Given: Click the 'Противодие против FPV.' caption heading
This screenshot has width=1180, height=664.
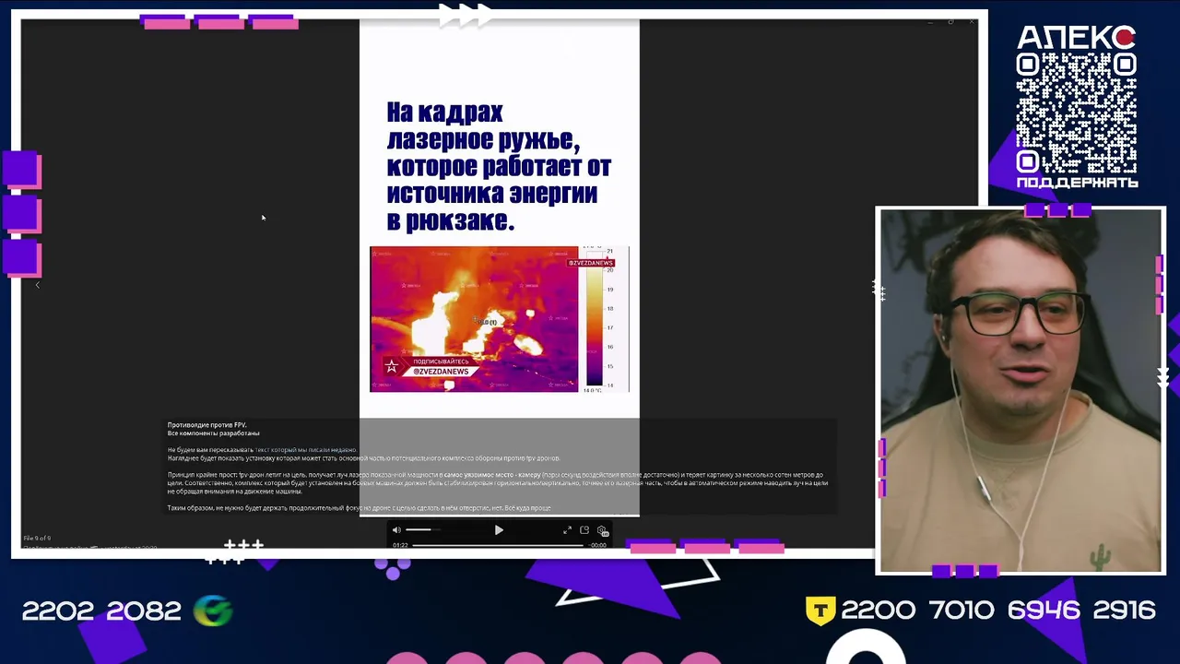Looking at the screenshot, I should 206,425.
